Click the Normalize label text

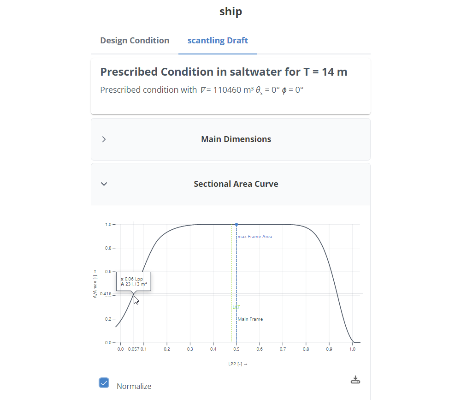click(x=134, y=386)
